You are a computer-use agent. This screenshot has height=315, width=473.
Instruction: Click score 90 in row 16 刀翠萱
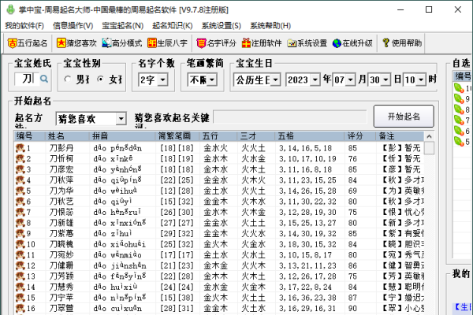352,309
